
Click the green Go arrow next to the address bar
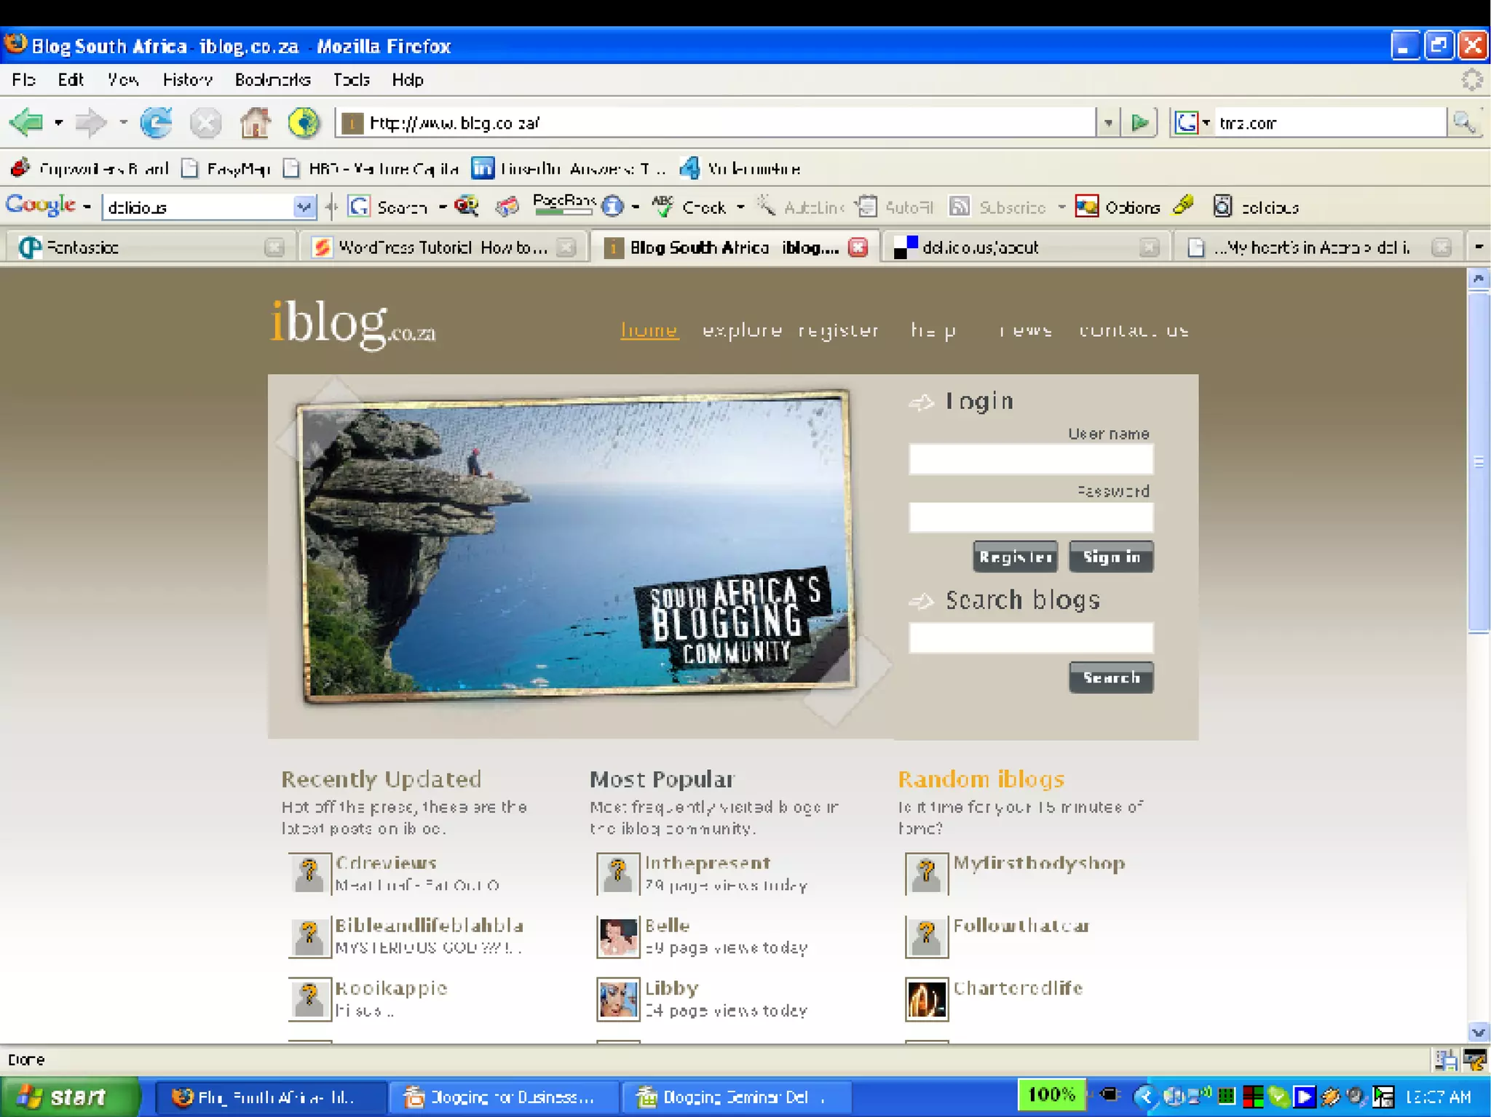point(1139,122)
